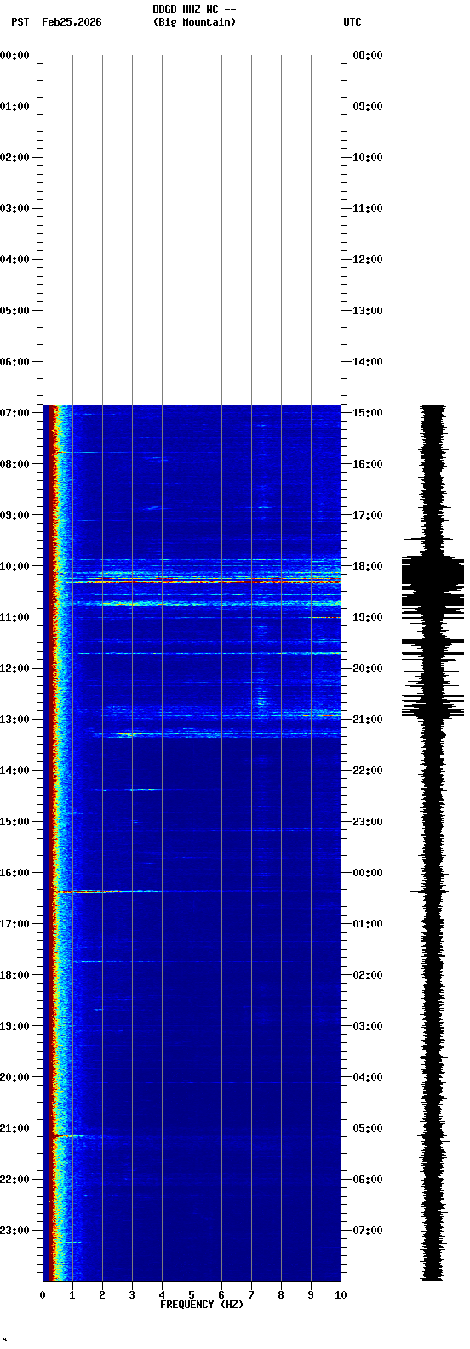The image size is (470, 1349).
Task: Click frequency tick label '10'
Action: pyautogui.click(x=341, y=1295)
